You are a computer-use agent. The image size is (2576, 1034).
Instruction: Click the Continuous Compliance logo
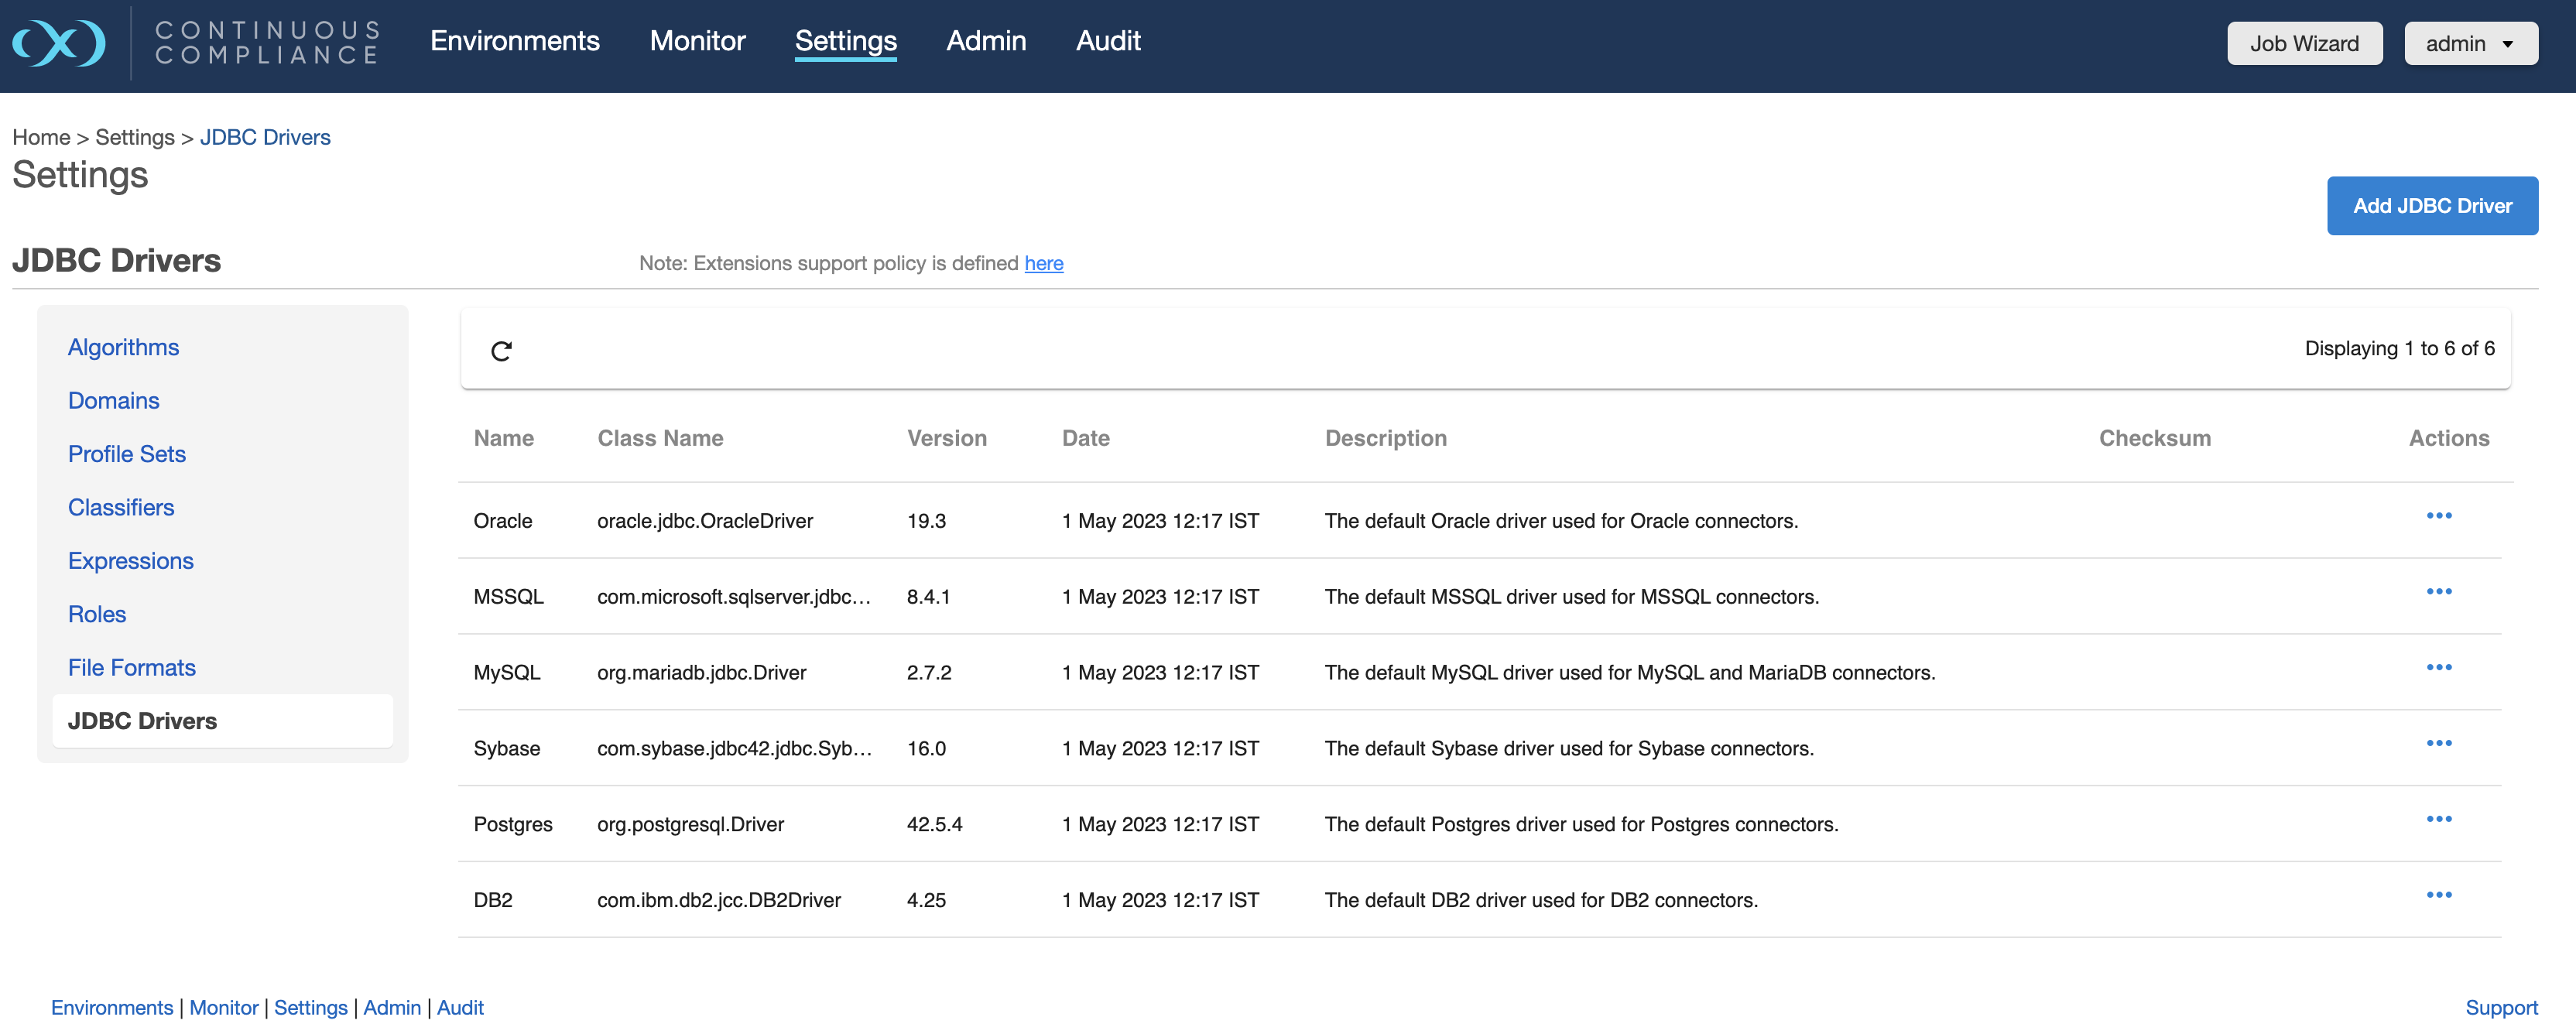[58, 43]
